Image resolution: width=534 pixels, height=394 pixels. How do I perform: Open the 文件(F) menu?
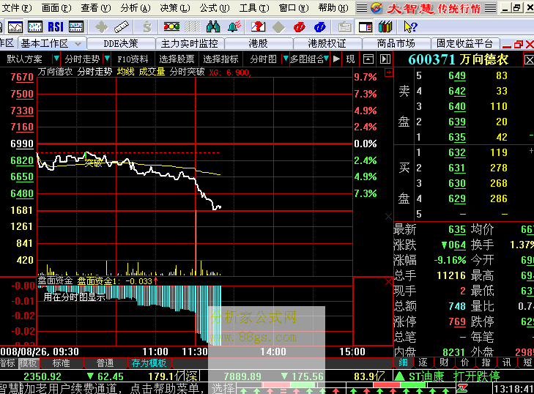click(17, 8)
